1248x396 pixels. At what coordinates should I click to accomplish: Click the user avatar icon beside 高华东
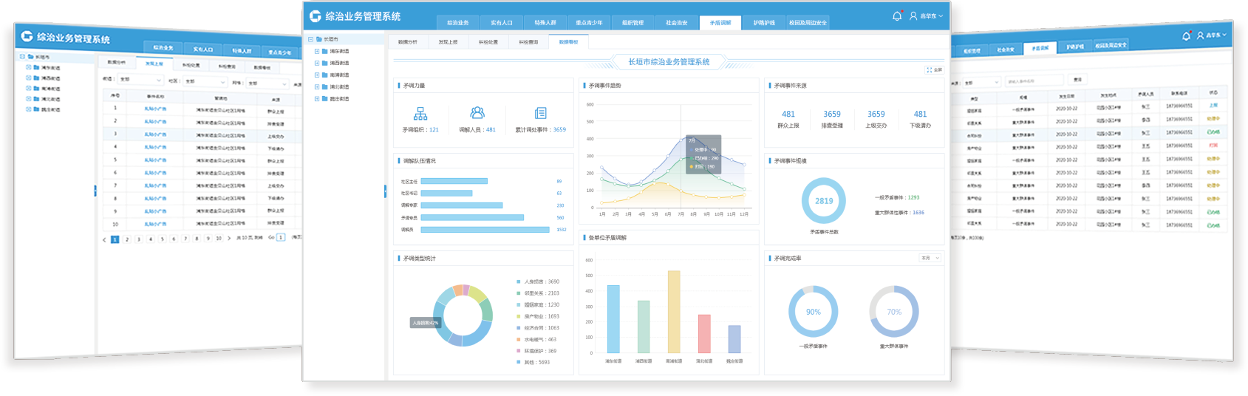tap(913, 16)
